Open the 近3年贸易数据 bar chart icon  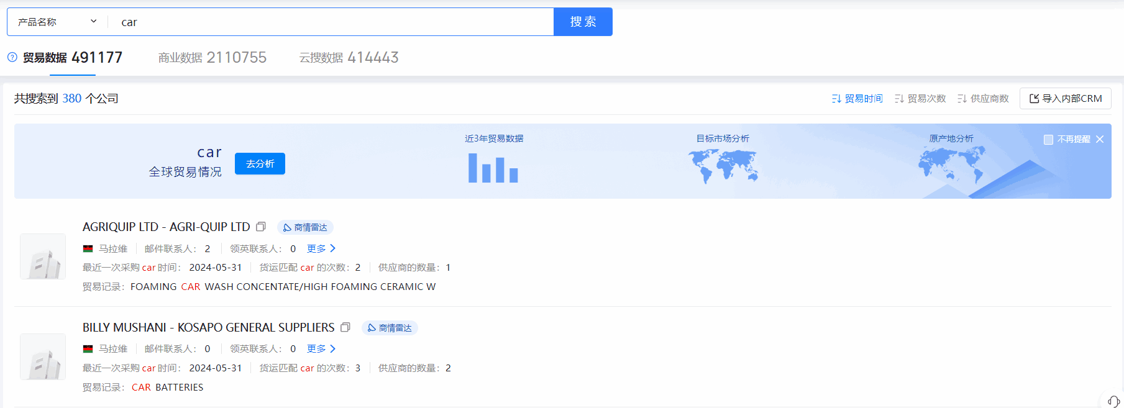[493, 168]
